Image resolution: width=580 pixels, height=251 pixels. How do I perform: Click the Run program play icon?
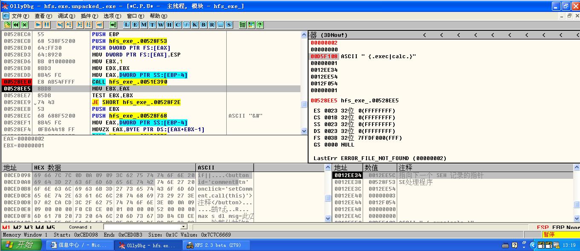38,25
